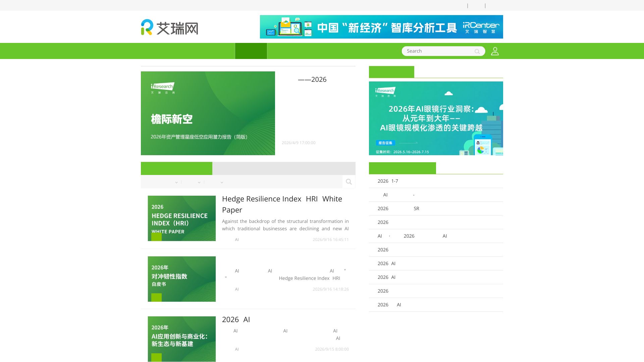Click the timestamp 2026/9/16 14:18:26
Viewport: 644px width, 362px height.
(x=331, y=289)
